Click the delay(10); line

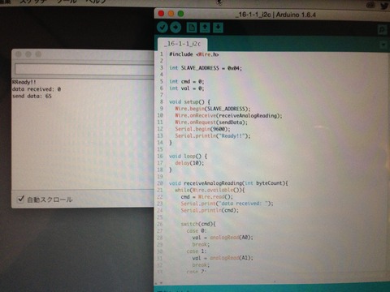click(189, 163)
